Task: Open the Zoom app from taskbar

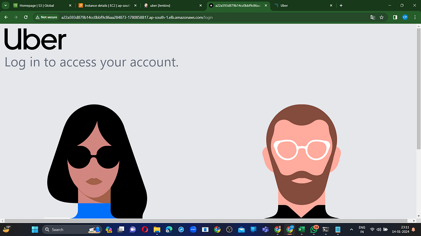Action: (193, 230)
